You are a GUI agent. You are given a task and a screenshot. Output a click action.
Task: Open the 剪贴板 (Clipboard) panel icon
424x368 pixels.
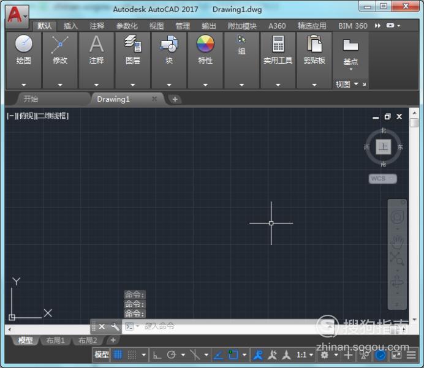tap(314, 43)
